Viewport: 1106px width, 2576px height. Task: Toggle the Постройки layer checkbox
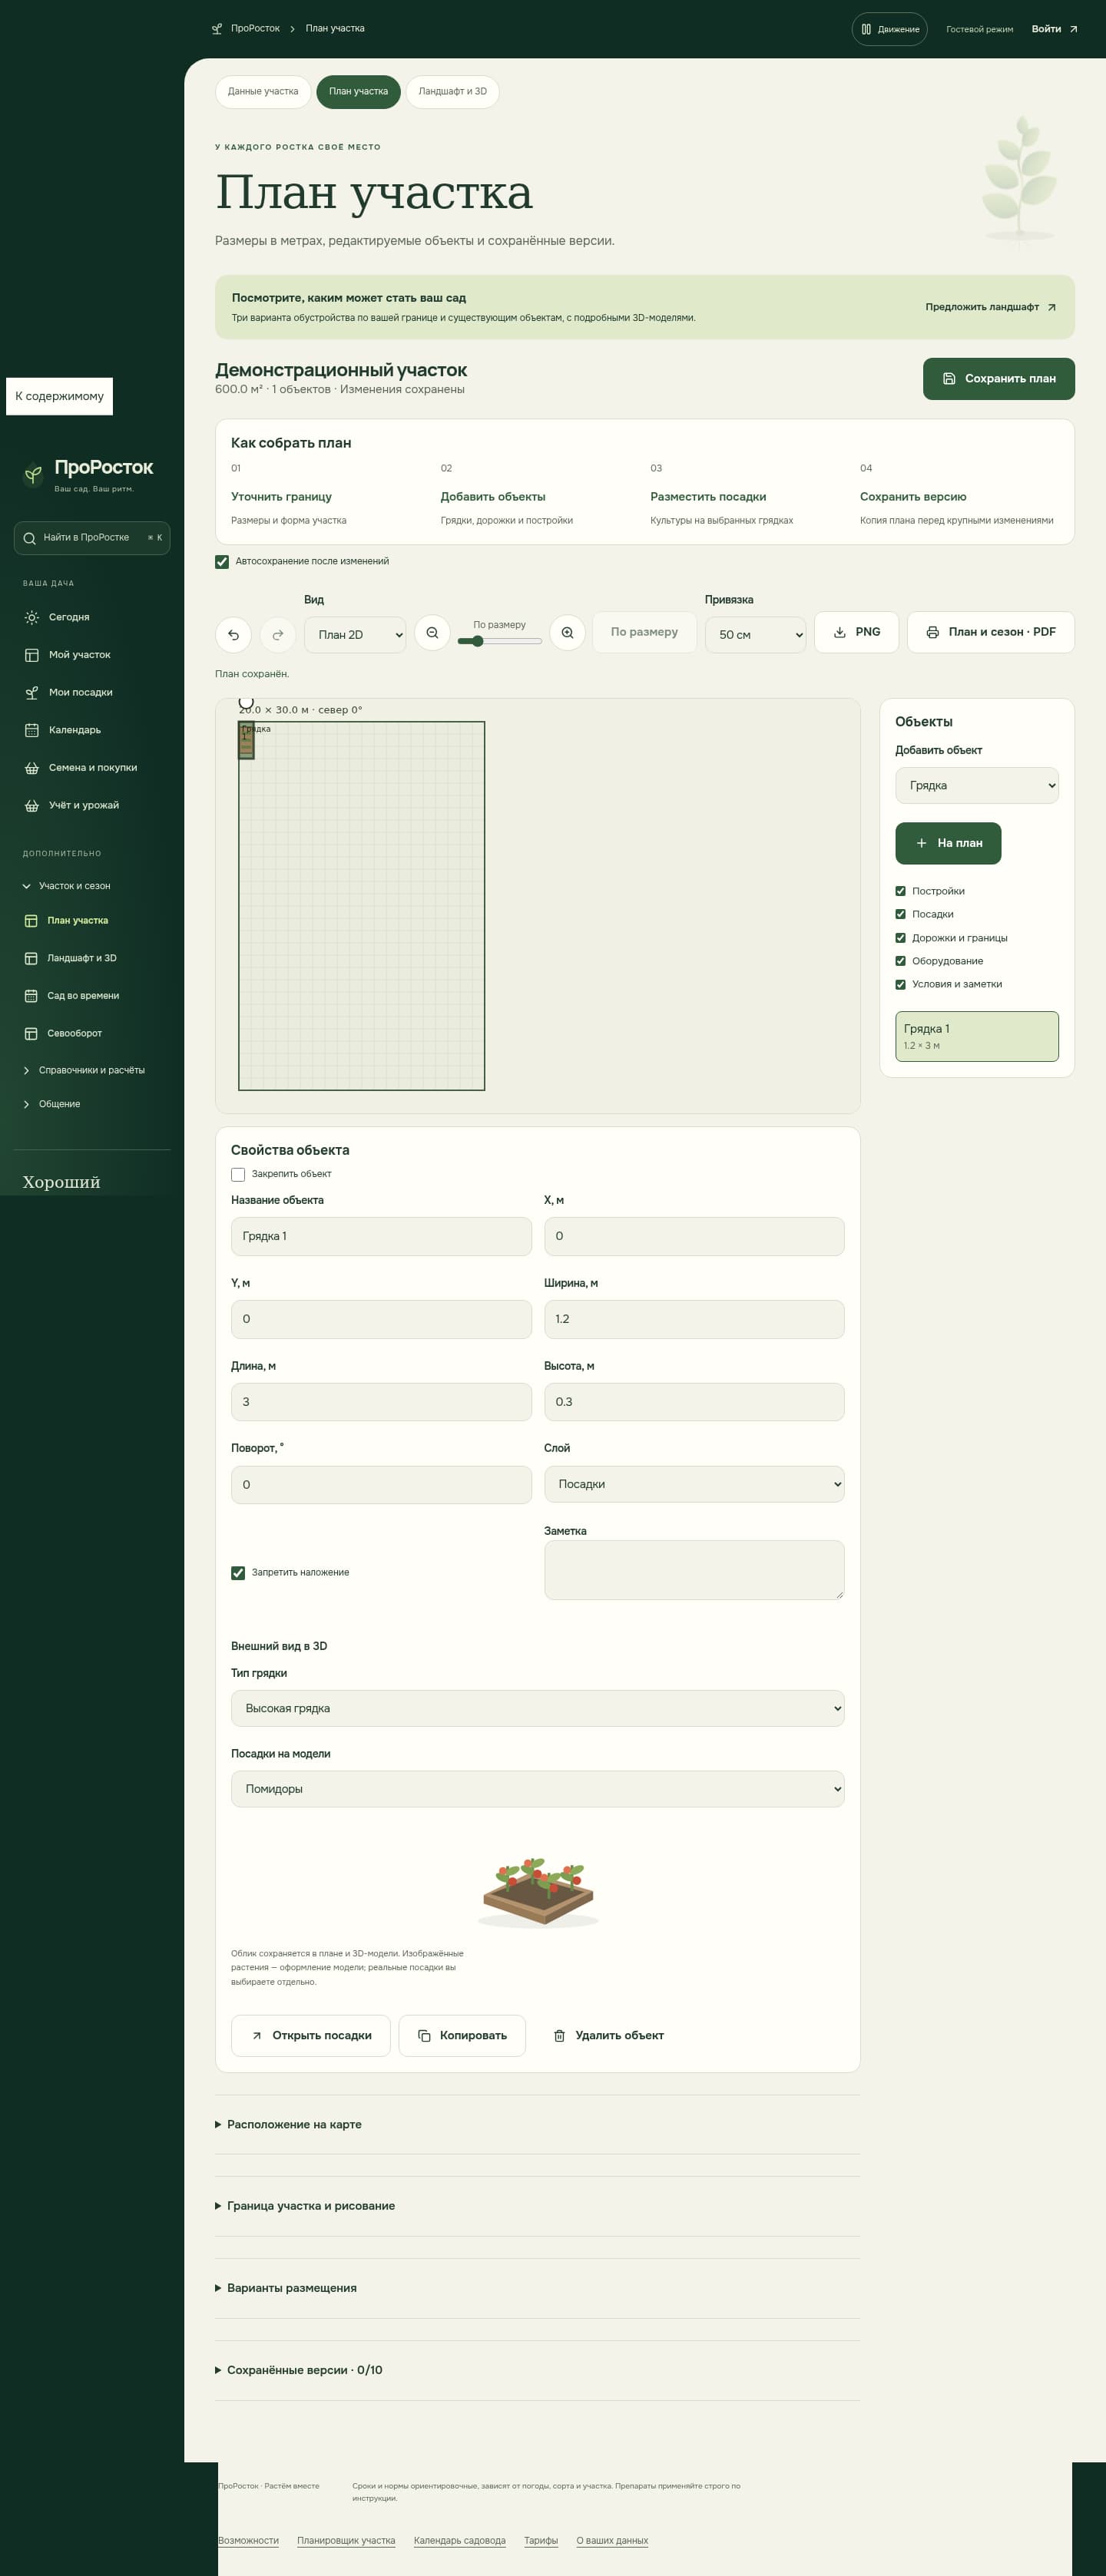[900, 891]
